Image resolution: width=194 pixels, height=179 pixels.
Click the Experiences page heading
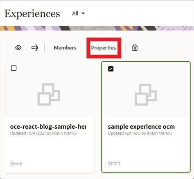click(x=32, y=14)
